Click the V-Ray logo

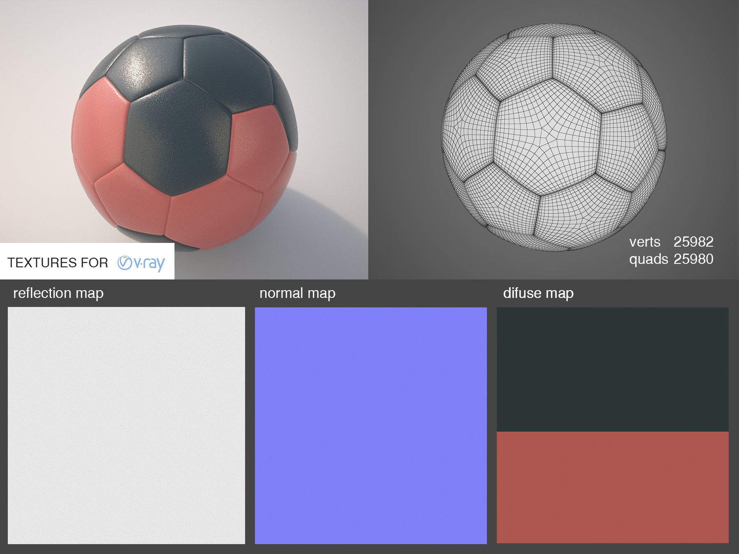141,263
